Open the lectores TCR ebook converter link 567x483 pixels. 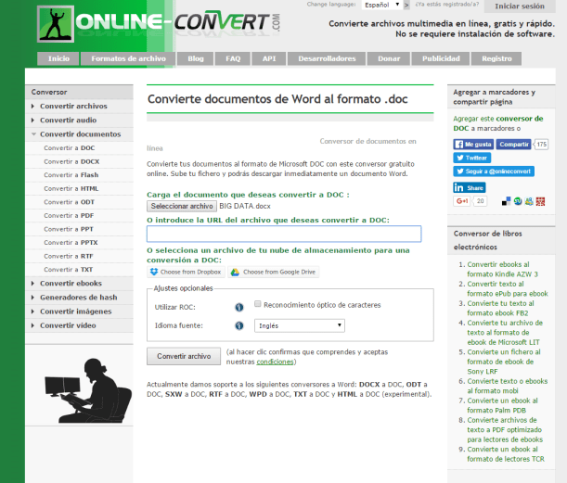[506, 454]
